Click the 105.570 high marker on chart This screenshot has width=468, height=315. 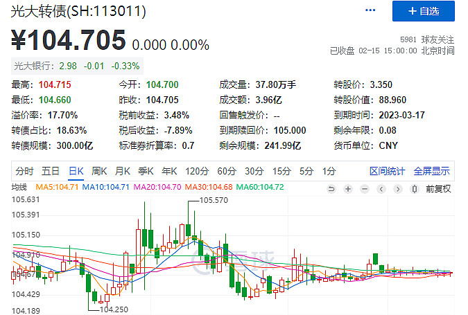click(x=214, y=200)
